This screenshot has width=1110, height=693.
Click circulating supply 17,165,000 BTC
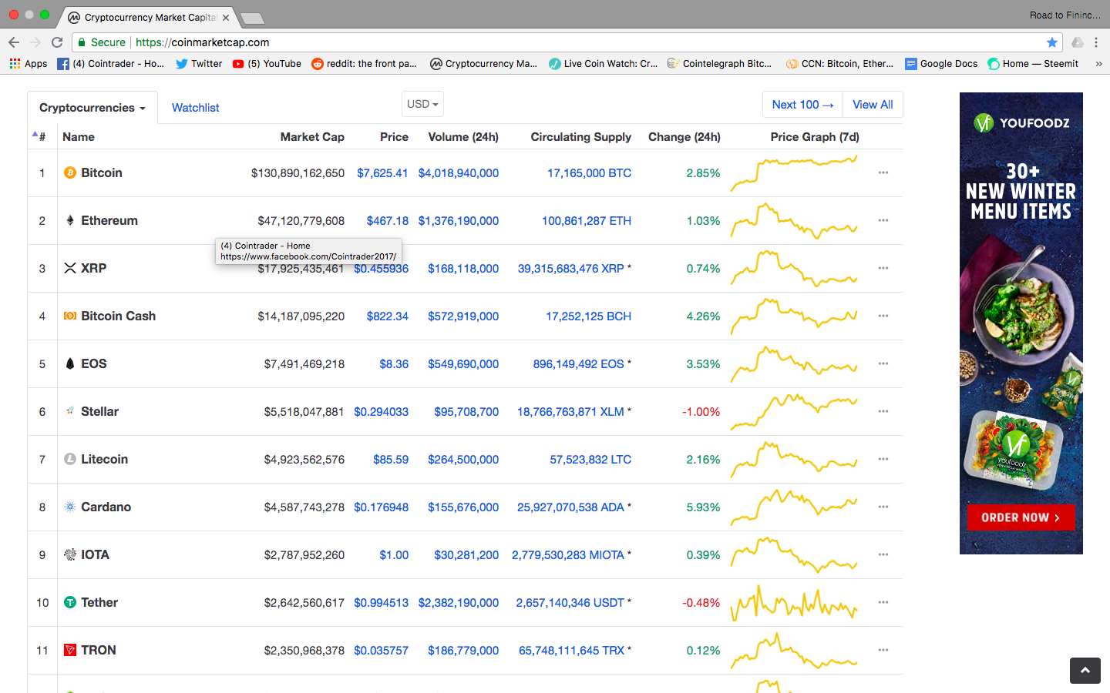click(589, 173)
